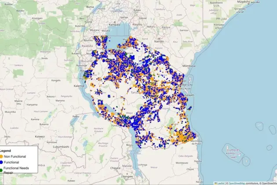Click the 'Manono' map label
Image resolution: width=277 pixels, height=185 pixels.
[60, 100]
